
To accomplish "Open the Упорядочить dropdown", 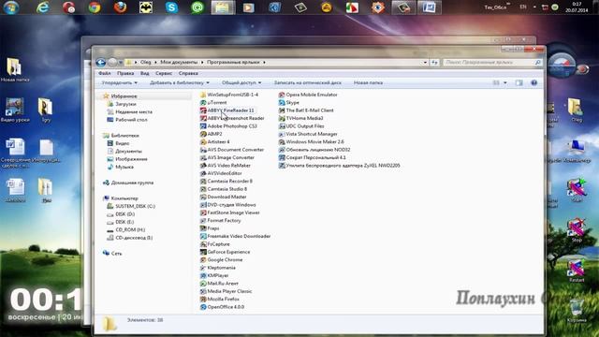I will coord(119,82).
